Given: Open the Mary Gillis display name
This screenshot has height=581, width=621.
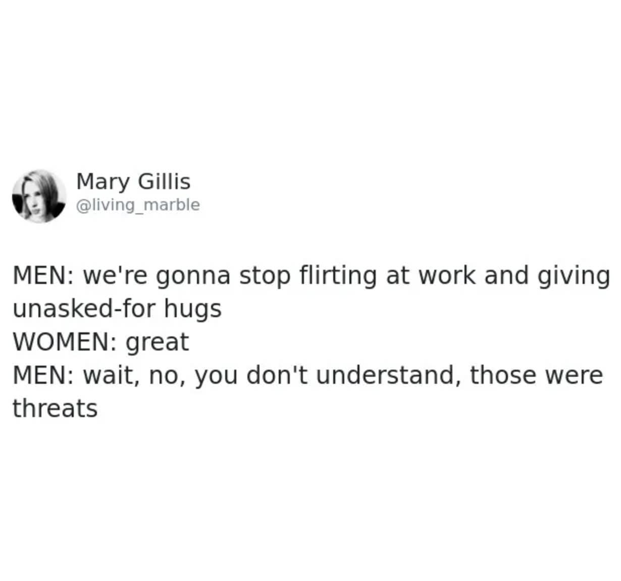Looking at the screenshot, I should click(x=133, y=182).
